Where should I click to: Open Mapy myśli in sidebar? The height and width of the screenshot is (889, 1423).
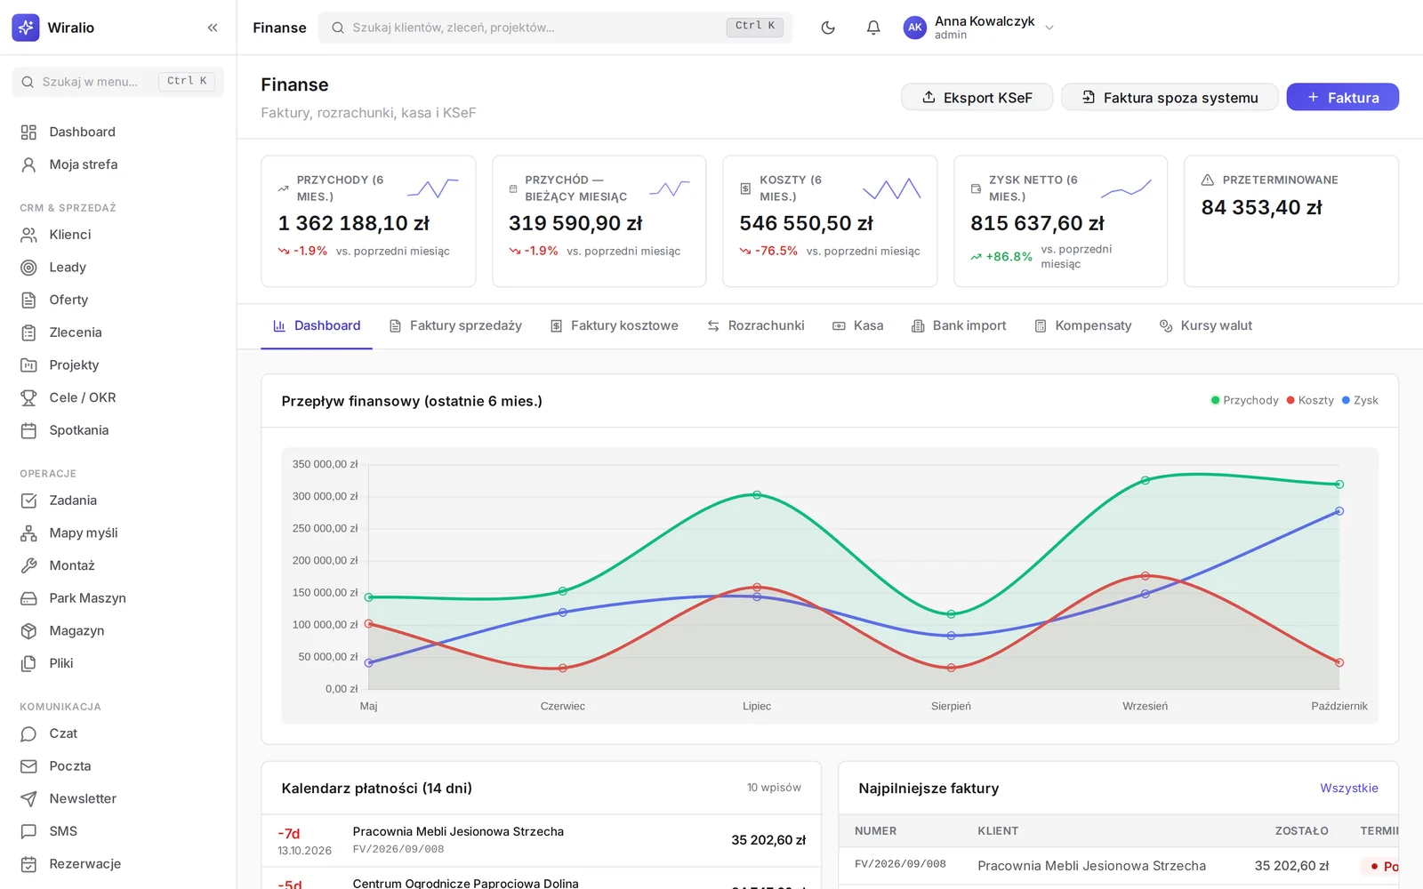click(x=118, y=533)
